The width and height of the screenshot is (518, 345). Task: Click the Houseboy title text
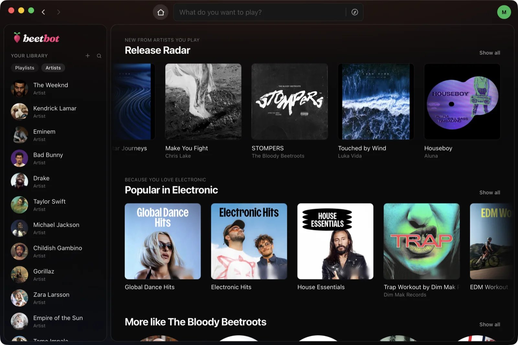tap(438, 148)
